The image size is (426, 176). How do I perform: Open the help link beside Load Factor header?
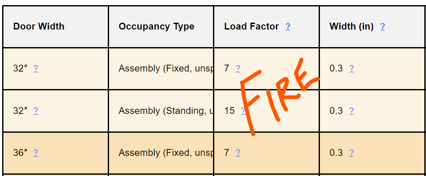click(x=288, y=27)
